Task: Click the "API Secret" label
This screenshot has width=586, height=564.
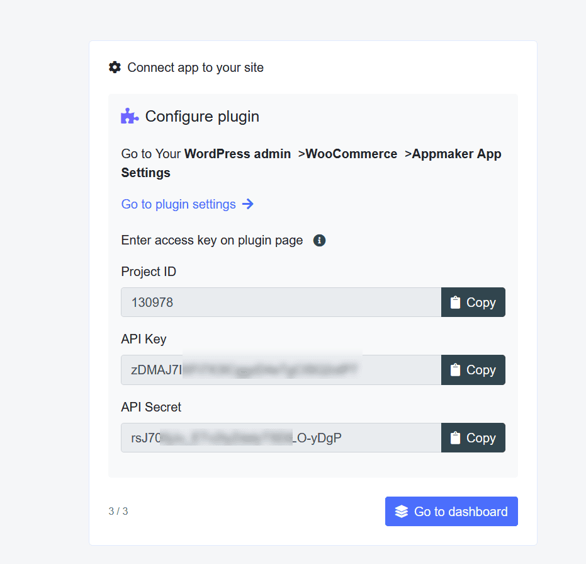Action: (151, 407)
